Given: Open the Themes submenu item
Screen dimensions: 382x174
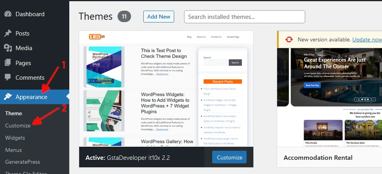Looking at the screenshot, I should (13, 113).
